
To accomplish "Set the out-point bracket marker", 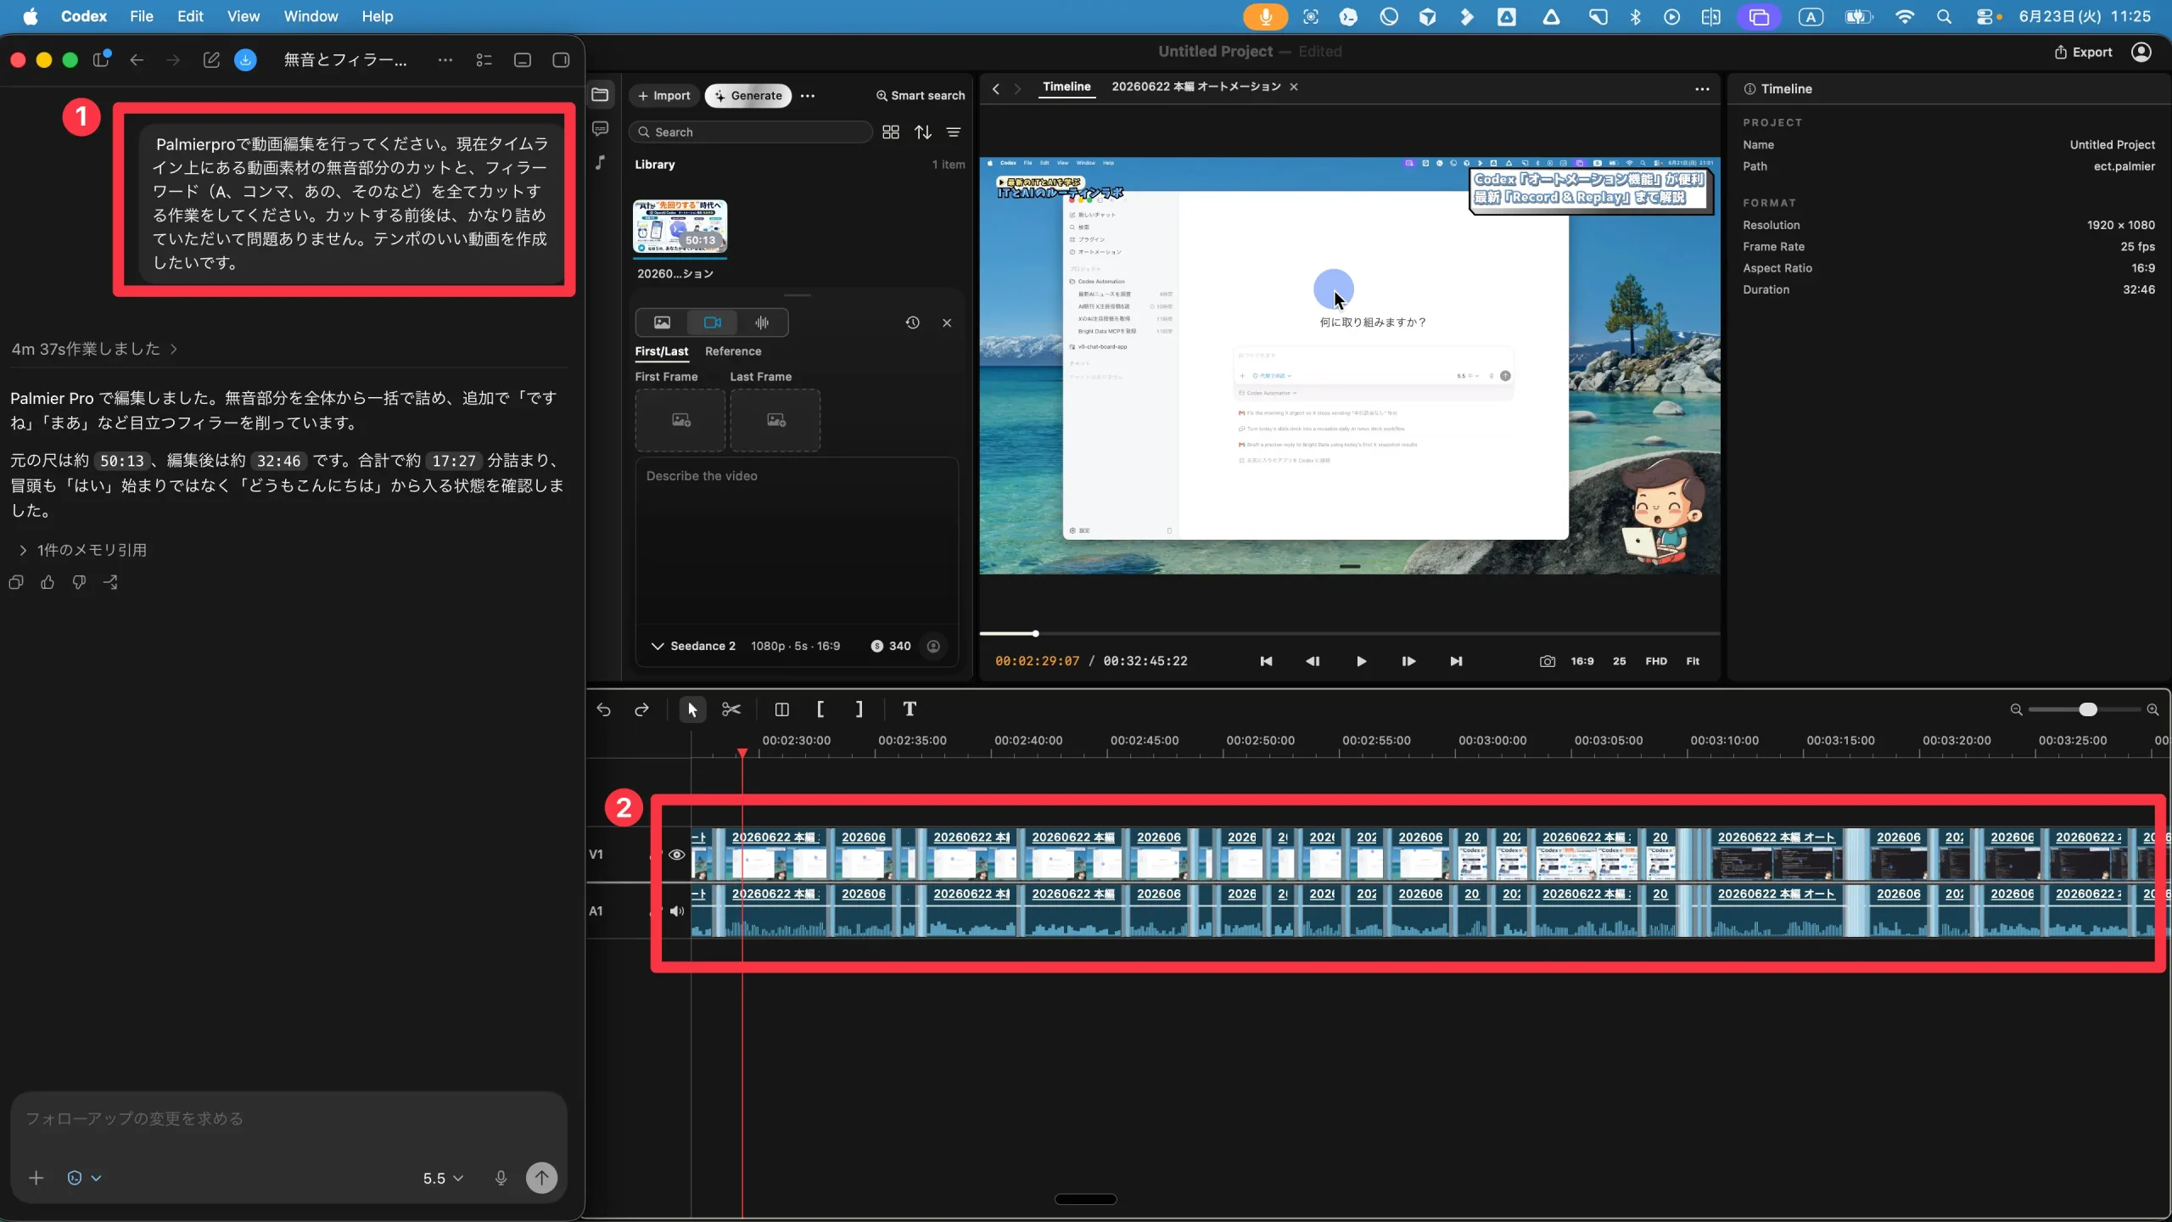I will (x=859, y=709).
